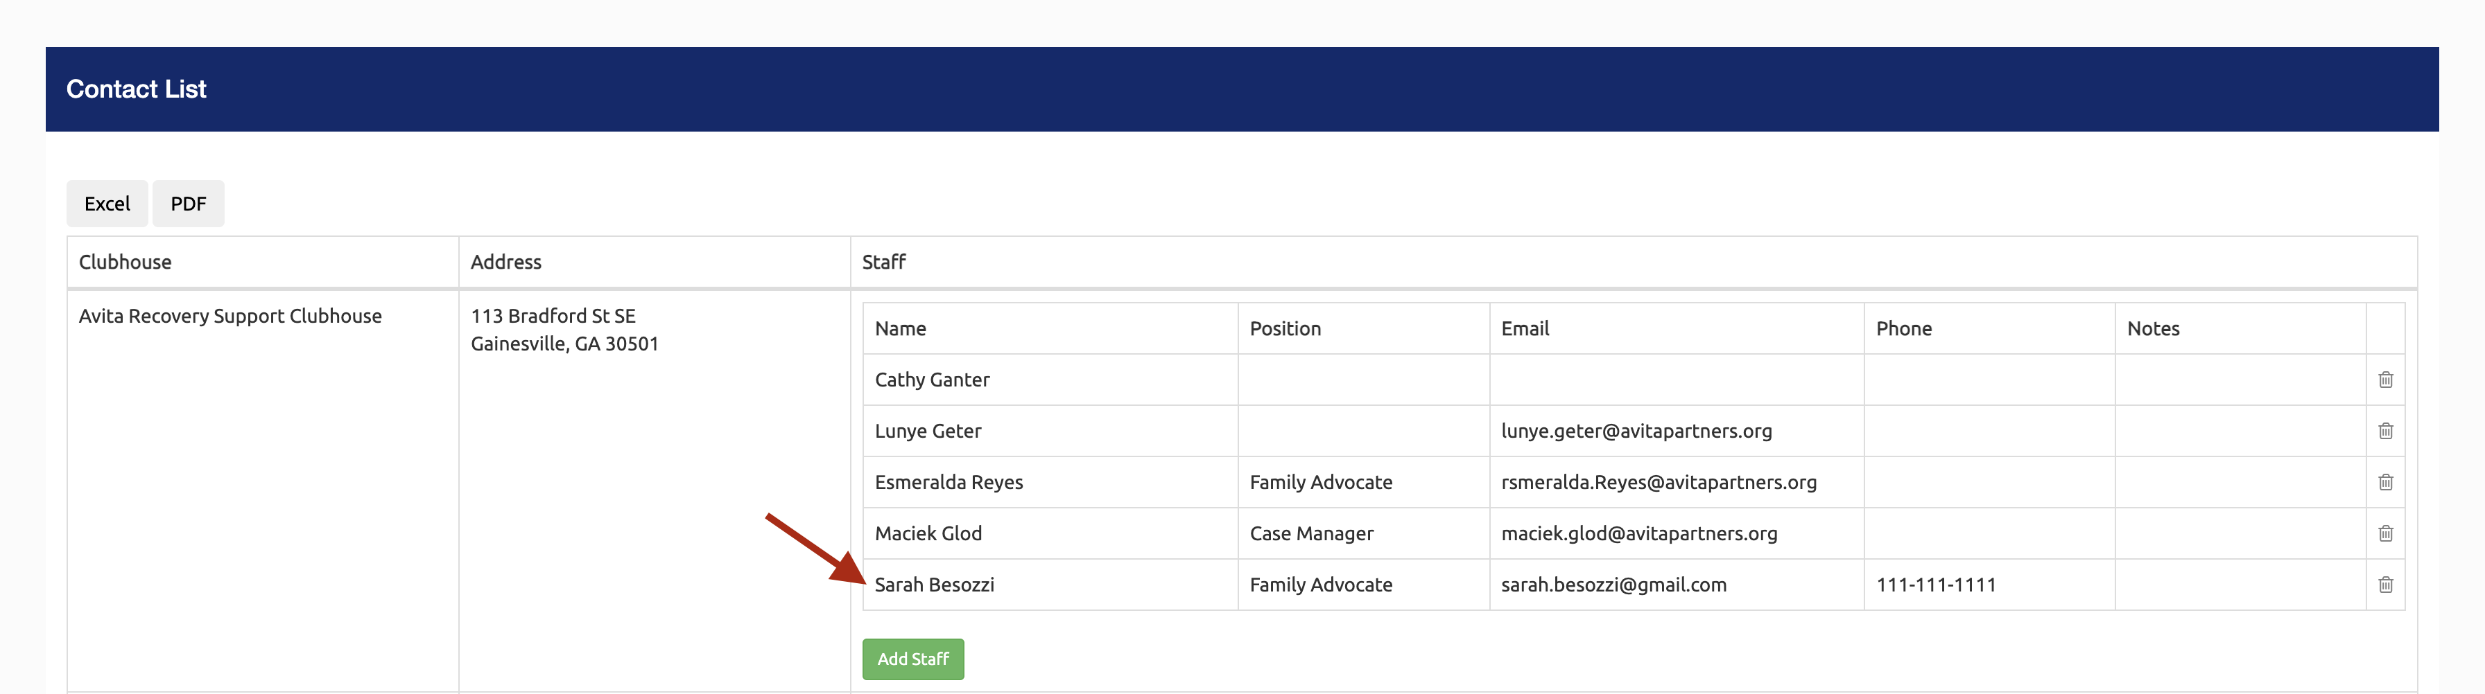
Task: Click the Contact List header title
Action: [136, 89]
